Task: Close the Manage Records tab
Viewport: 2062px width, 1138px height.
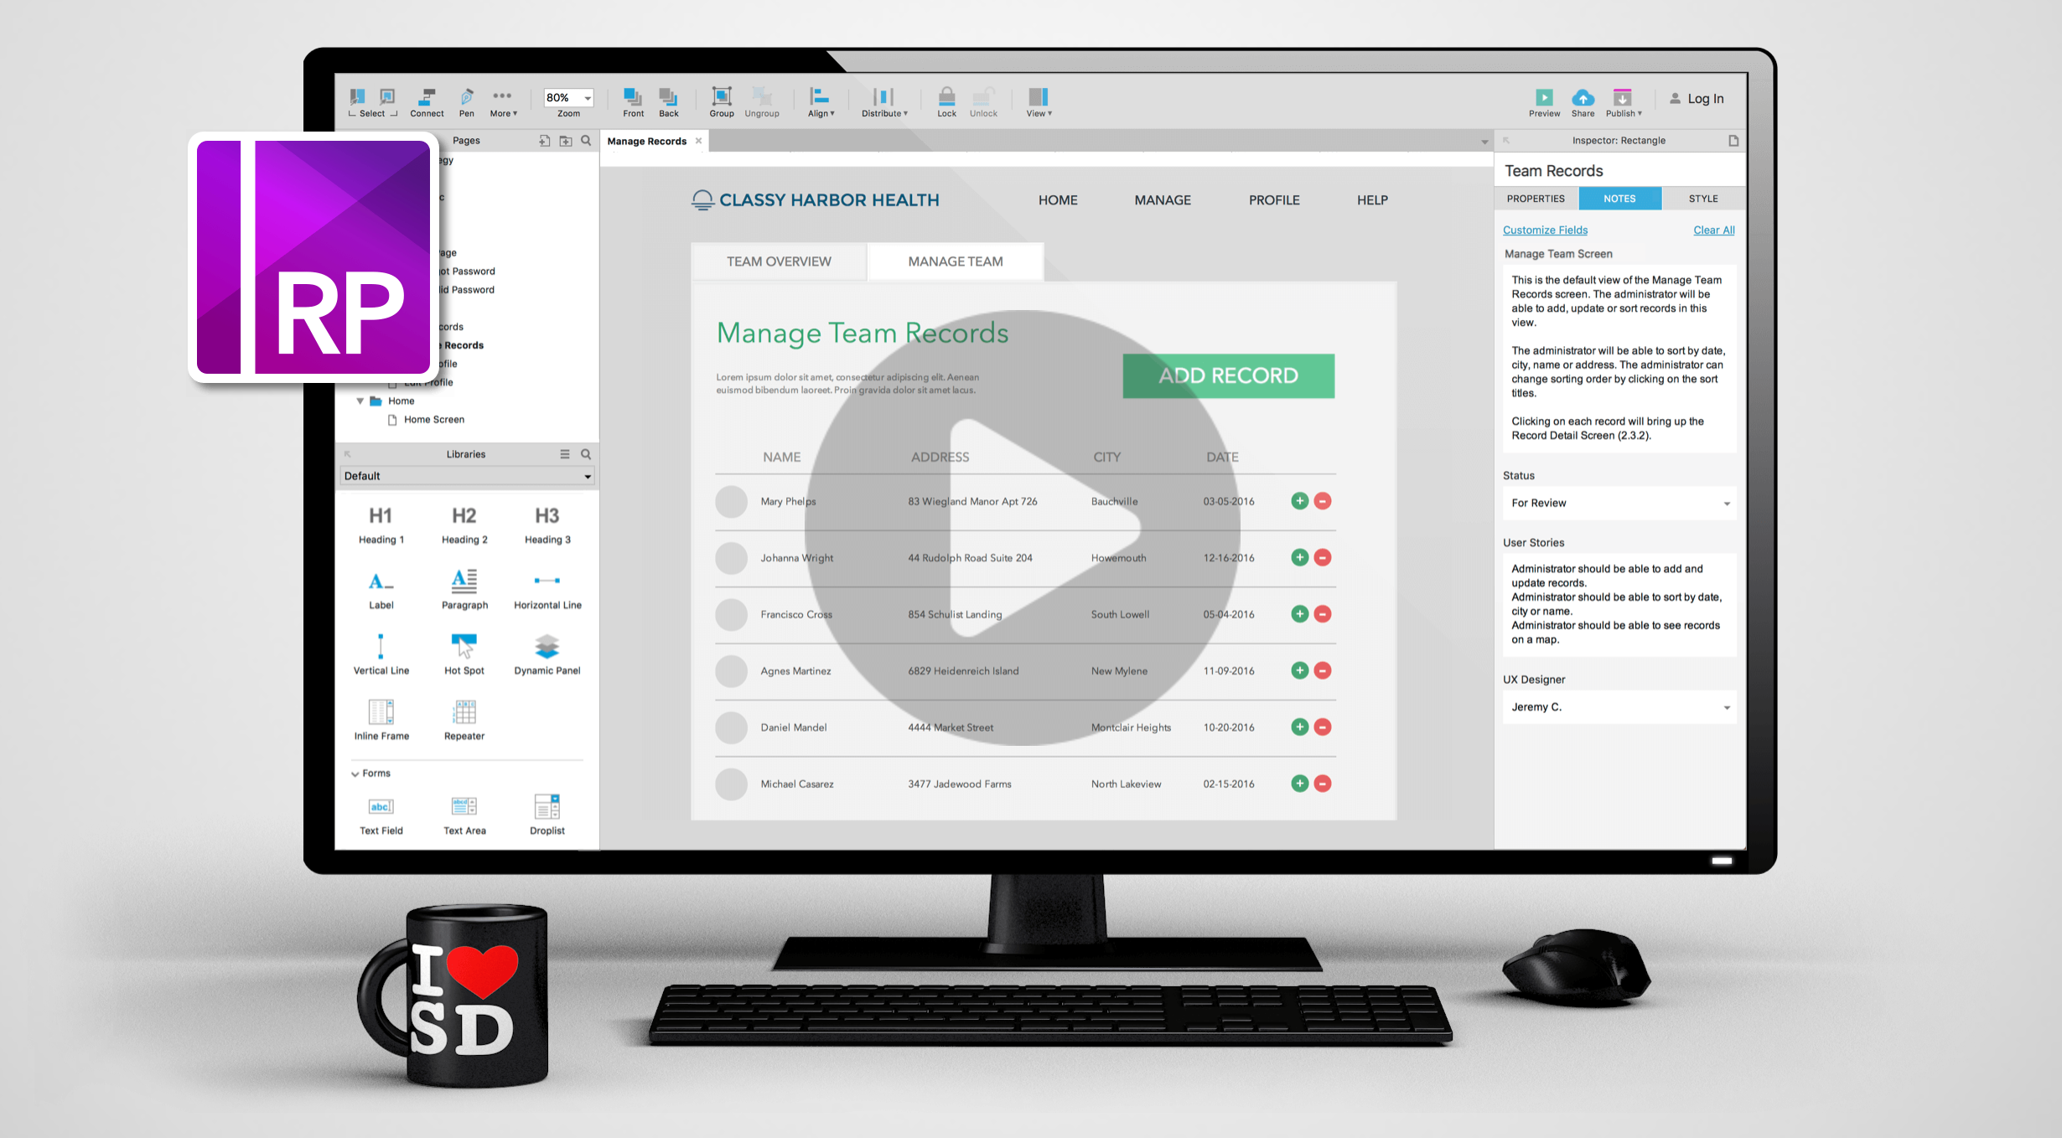Action: click(x=698, y=141)
